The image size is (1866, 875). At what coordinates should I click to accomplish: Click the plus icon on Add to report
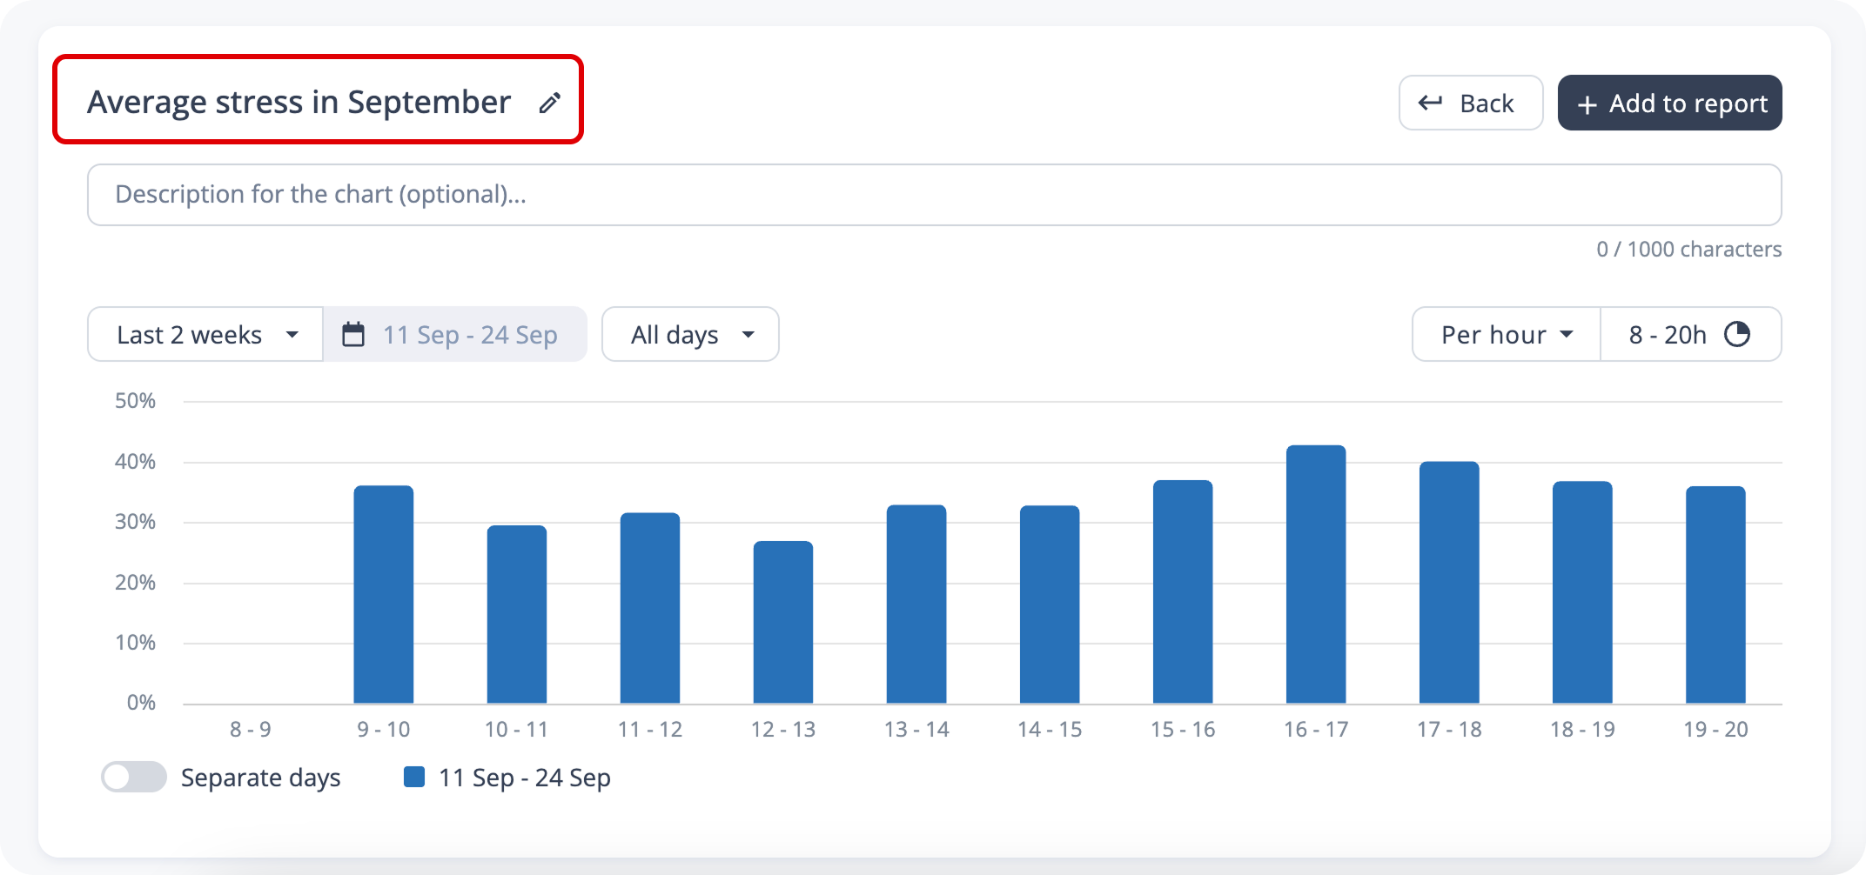click(1587, 104)
